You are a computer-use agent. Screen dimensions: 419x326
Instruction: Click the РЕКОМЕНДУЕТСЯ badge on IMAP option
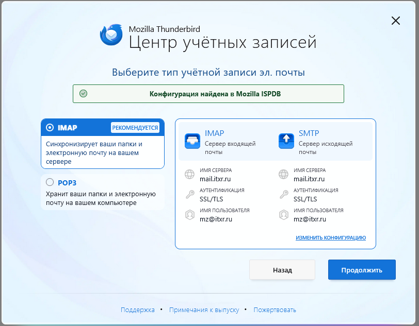pos(135,127)
